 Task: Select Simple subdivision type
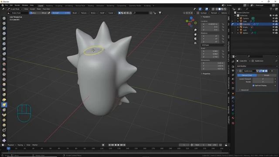[266, 75]
